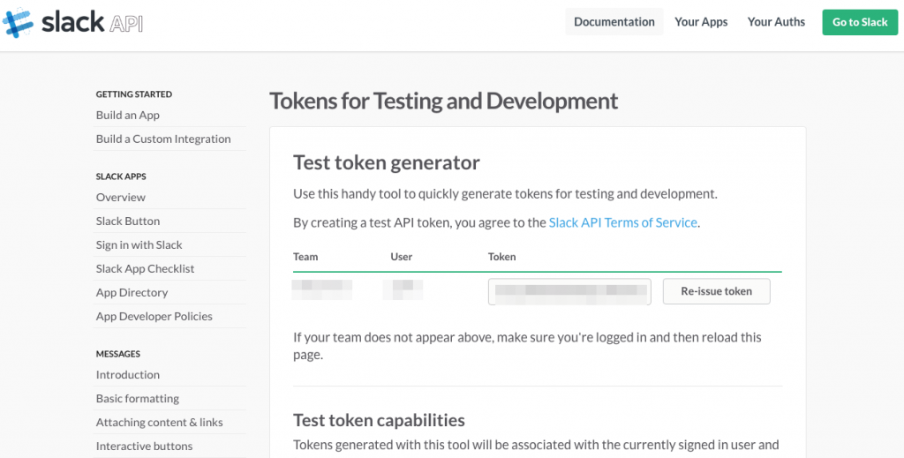Viewport: 904px width, 458px height.
Task: Open Slack App Checklist sidebar link
Action: (145, 268)
